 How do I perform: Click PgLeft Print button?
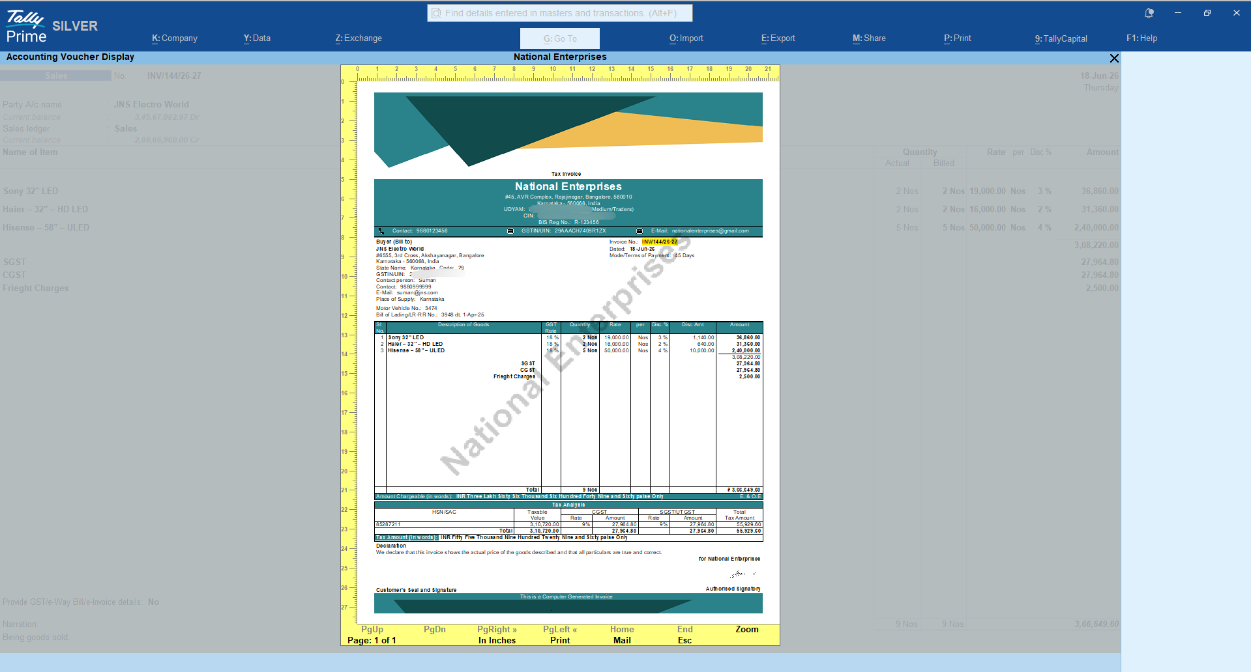560,635
